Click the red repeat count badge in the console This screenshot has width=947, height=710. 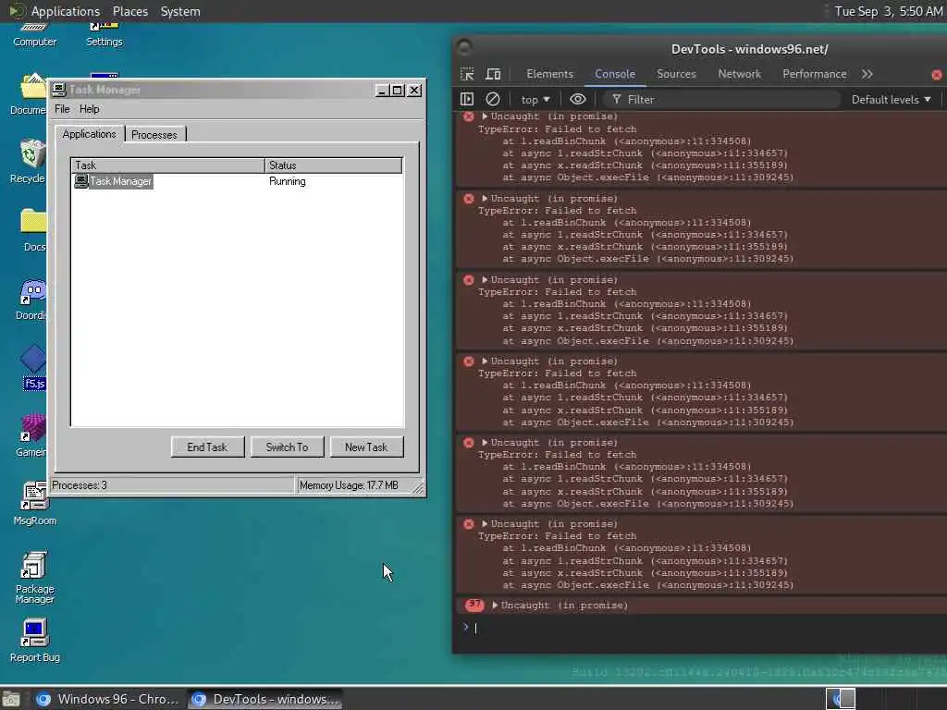474,605
